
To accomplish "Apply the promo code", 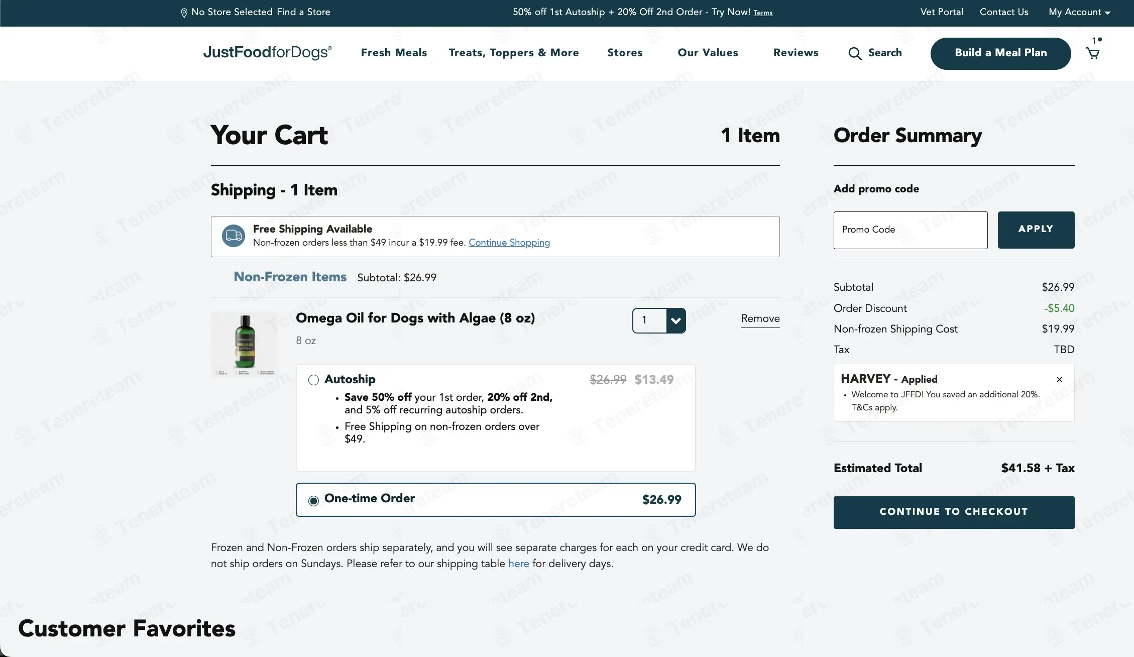I will [x=1036, y=230].
